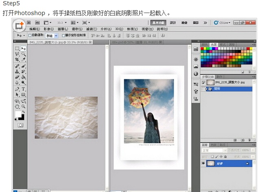Select the Zoom magnifier tool
Screen dimensions: 260x192
(24, 106)
